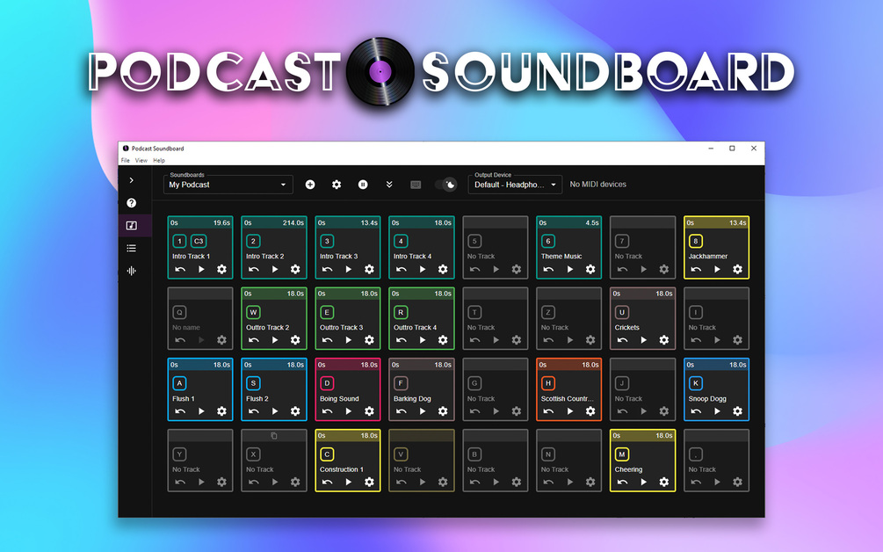This screenshot has width=883, height=552.
Task: Switch to the list view in the sidebar
Action: [x=130, y=248]
